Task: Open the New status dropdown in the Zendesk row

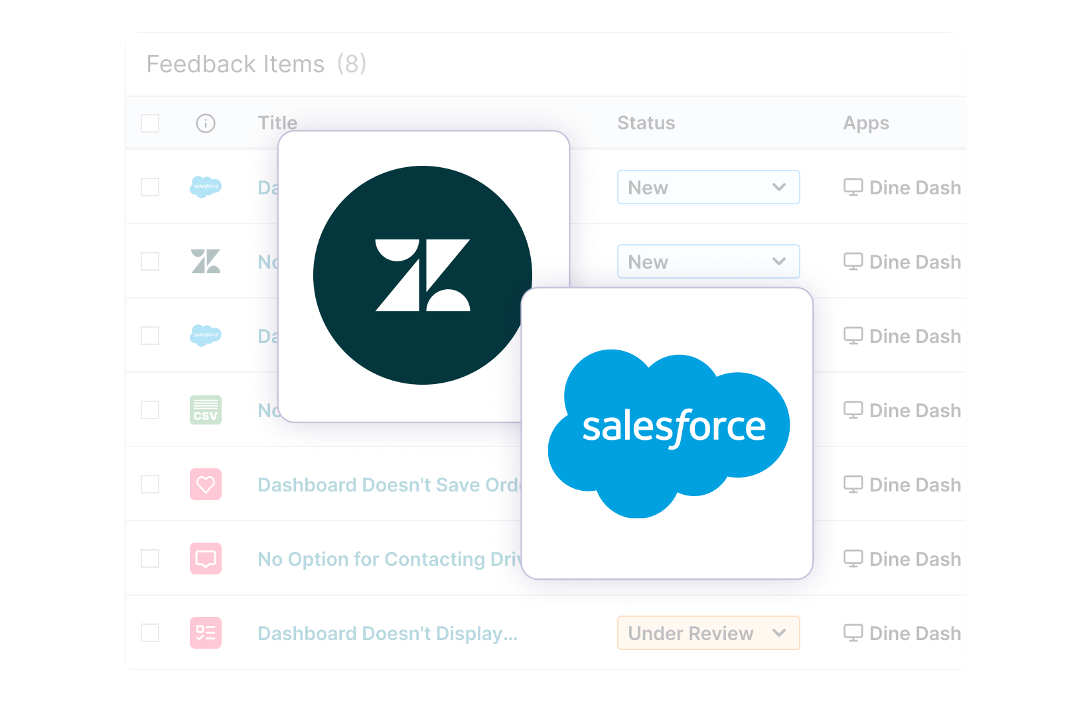Action: tap(708, 261)
